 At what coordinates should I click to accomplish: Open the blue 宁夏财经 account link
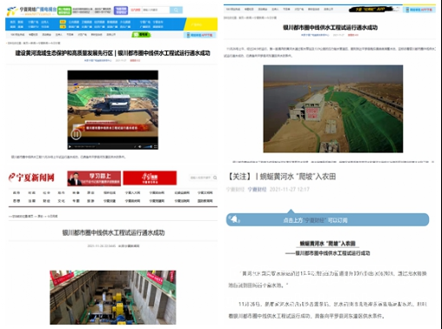pyautogui.click(x=257, y=190)
